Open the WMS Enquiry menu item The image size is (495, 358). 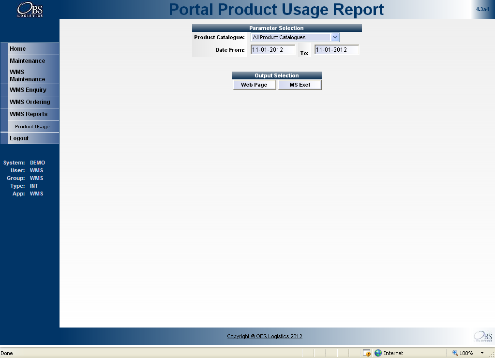[x=33, y=90]
